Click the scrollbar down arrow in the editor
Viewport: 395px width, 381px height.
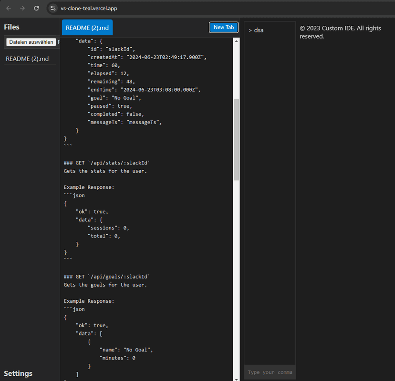[236, 379]
